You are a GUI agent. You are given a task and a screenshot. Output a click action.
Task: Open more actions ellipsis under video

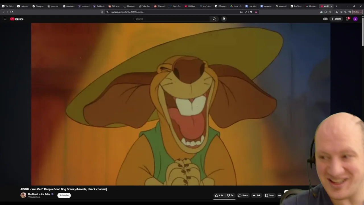[x=280, y=195]
